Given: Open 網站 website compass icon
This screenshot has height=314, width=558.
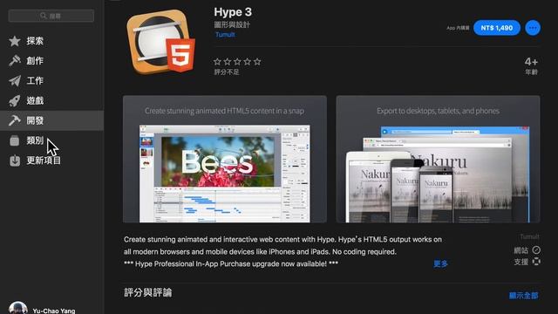Looking at the screenshot, I should [536, 250].
